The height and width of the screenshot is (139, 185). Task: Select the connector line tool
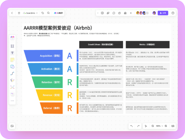click(x=12, y=73)
